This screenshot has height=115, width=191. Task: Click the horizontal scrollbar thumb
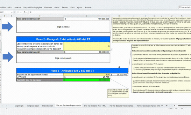click(185, 106)
